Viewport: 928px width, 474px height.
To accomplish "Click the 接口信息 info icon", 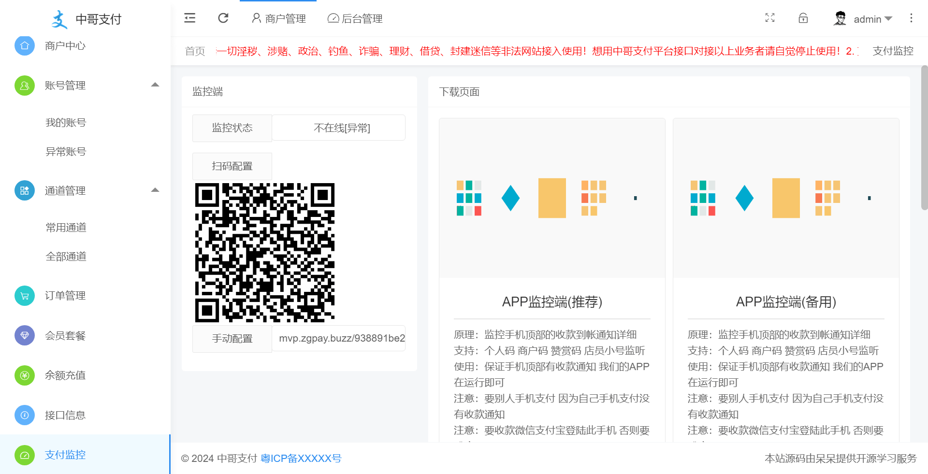I will (25, 415).
